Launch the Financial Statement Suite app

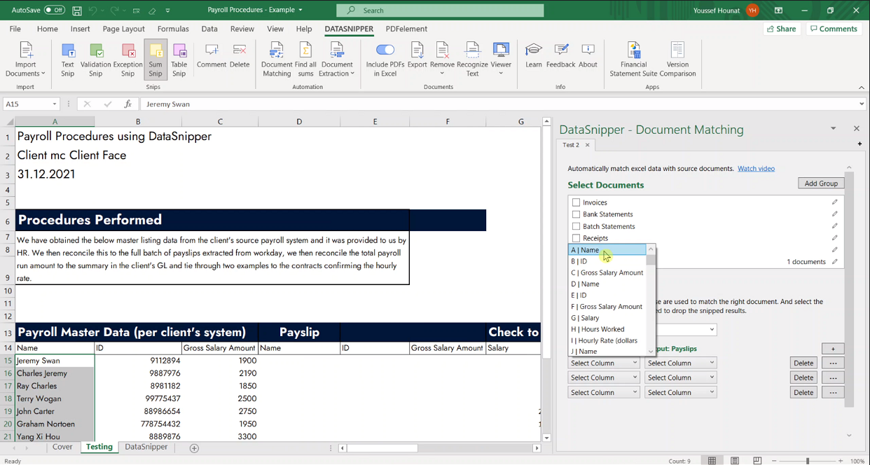click(x=633, y=59)
